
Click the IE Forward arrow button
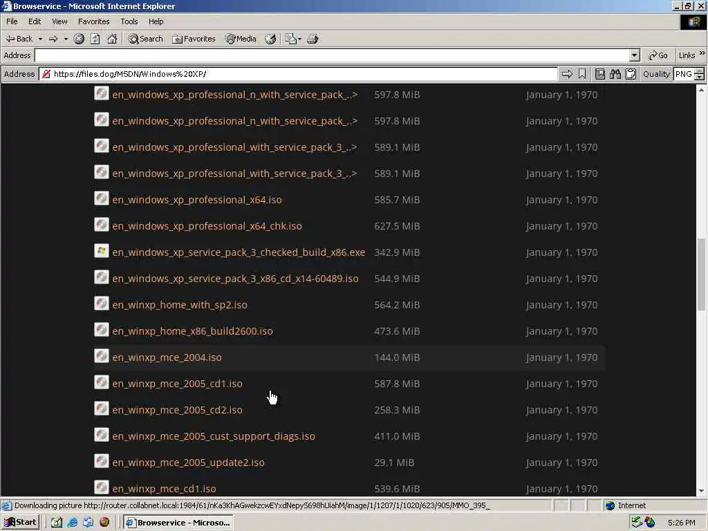click(x=53, y=39)
